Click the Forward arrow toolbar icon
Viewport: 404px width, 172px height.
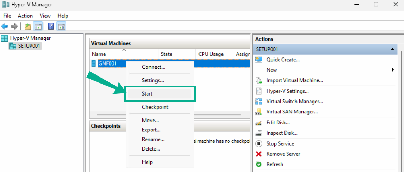[14, 26]
